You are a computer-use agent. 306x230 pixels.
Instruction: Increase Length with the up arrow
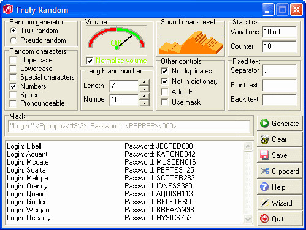coord(144,82)
